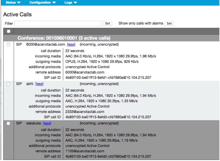Collapse abhi call details via [less]

coord(39,84)
